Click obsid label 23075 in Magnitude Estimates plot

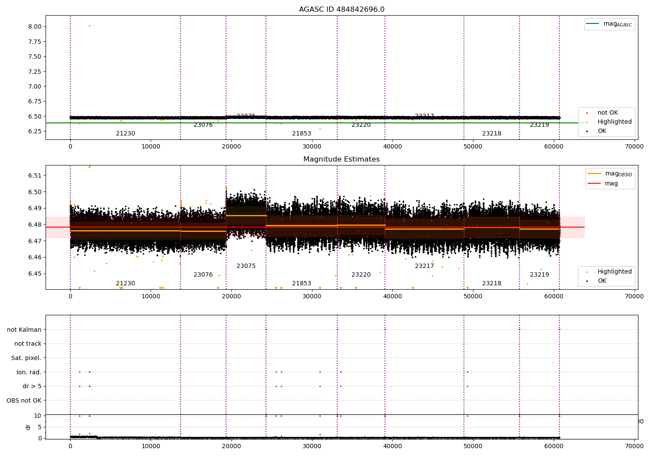246,266
